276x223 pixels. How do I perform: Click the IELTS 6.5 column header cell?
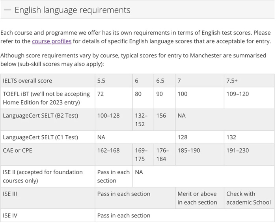coord(164,81)
